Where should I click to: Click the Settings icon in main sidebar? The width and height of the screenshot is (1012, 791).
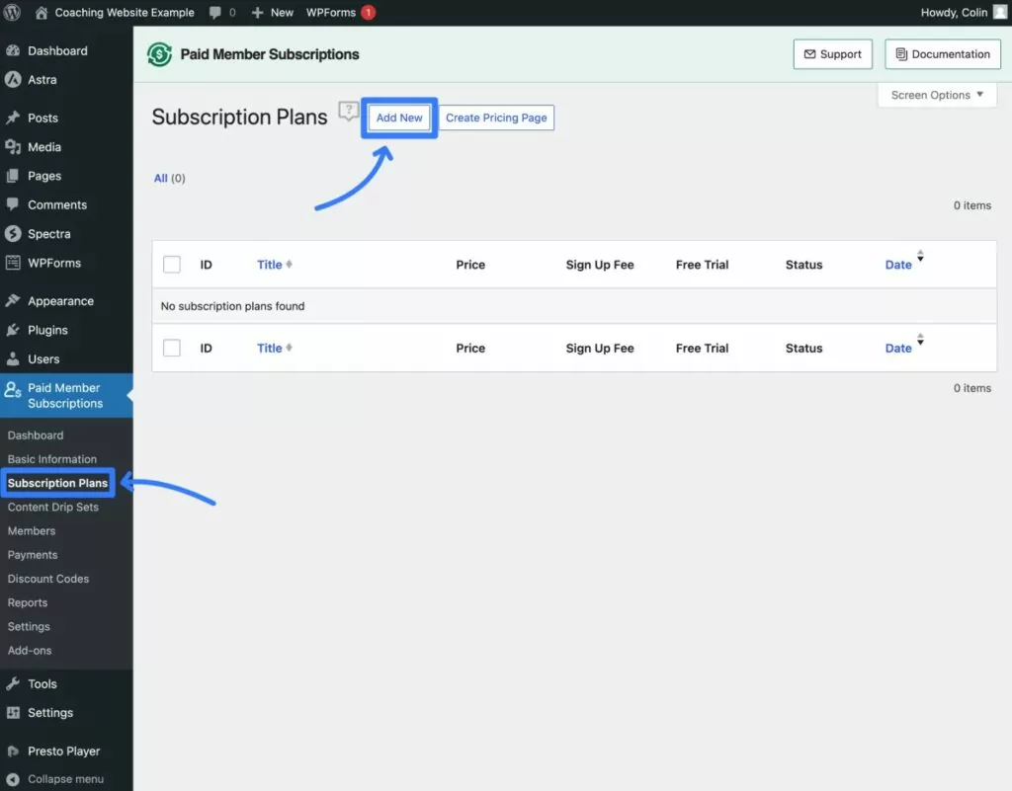point(13,712)
